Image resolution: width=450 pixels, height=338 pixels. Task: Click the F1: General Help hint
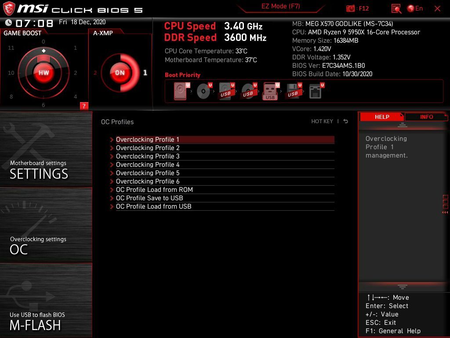click(x=393, y=331)
